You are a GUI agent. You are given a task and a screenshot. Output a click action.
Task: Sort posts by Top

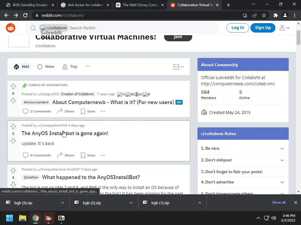click(x=70, y=67)
